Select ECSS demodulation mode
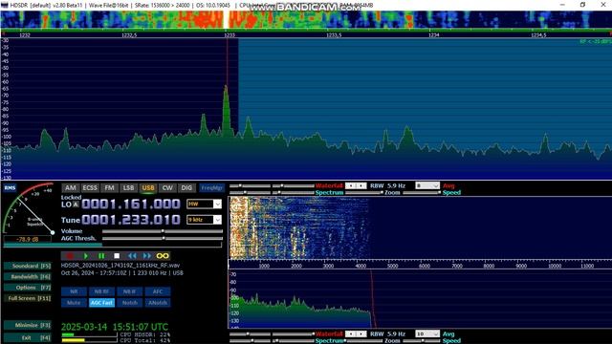Image resolution: width=612 pixels, height=344 pixels. coord(90,188)
